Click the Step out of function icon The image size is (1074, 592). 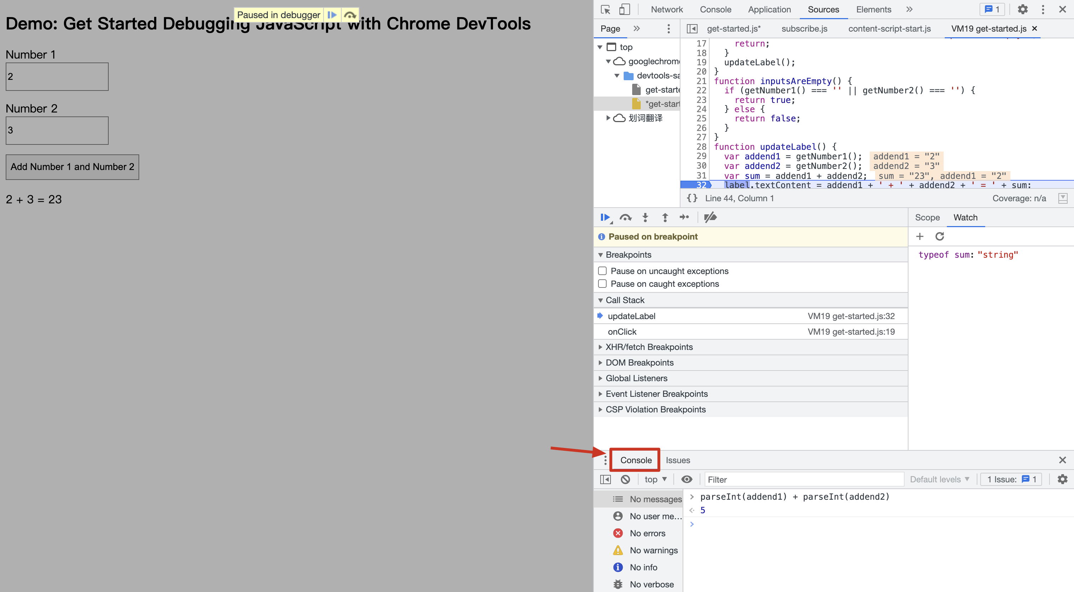pyautogui.click(x=665, y=217)
